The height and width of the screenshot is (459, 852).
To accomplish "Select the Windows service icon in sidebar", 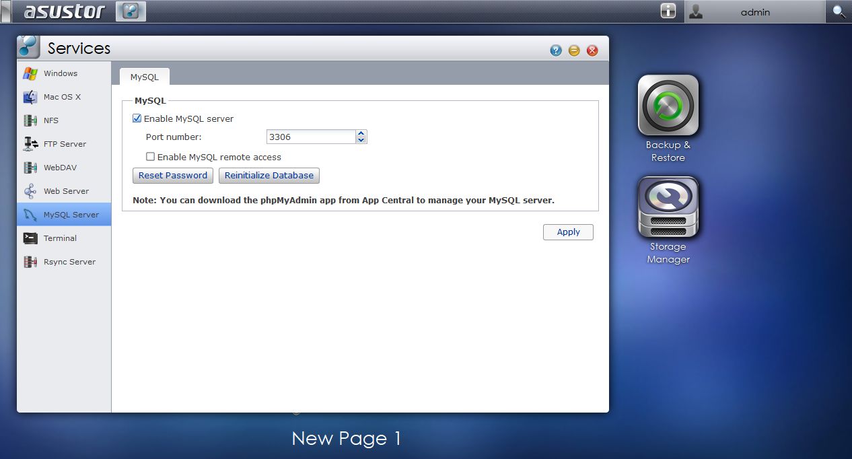I will 30,73.
